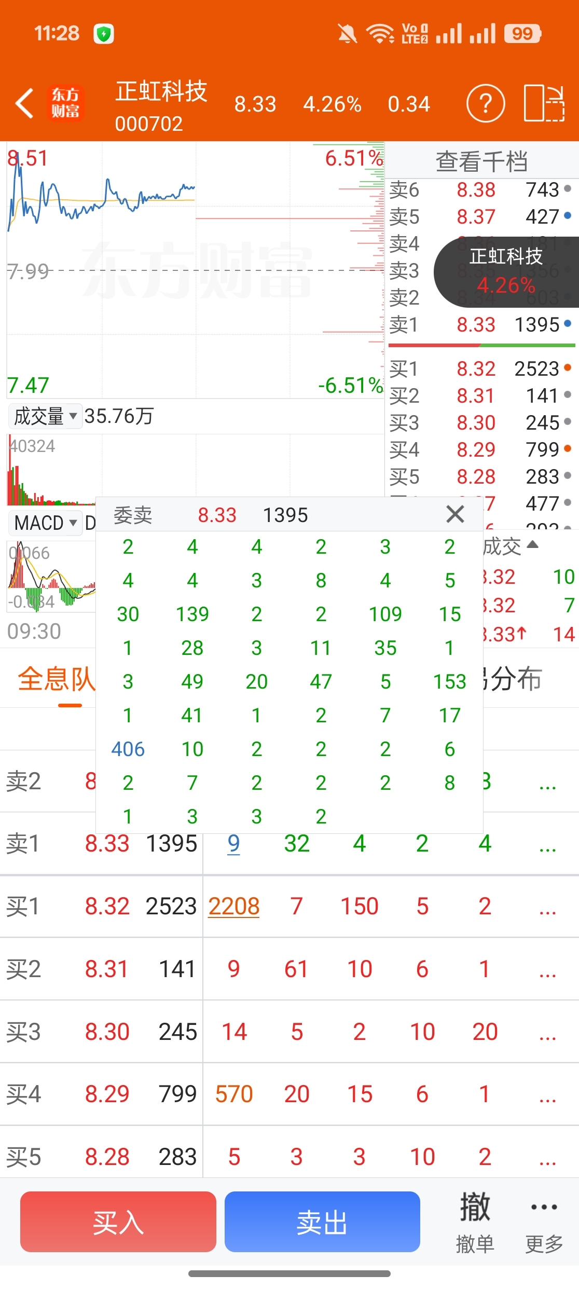
Task: Tap the split-screen layout icon
Action: 544,103
